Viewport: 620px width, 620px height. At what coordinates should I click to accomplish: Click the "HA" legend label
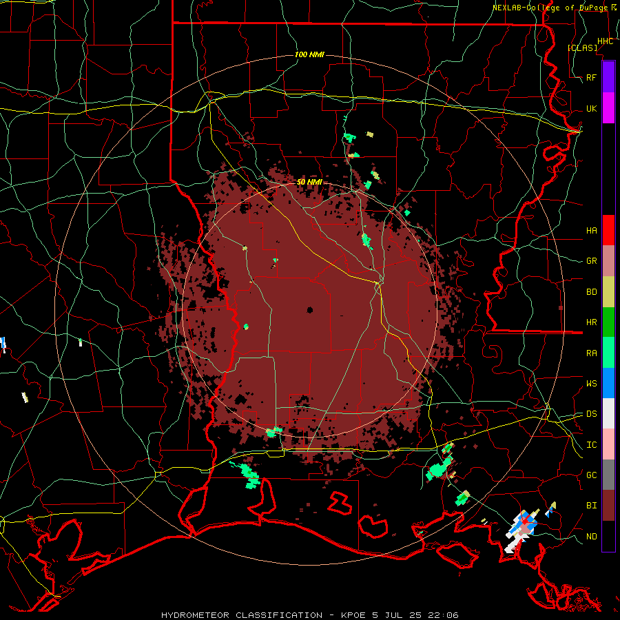point(591,230)
